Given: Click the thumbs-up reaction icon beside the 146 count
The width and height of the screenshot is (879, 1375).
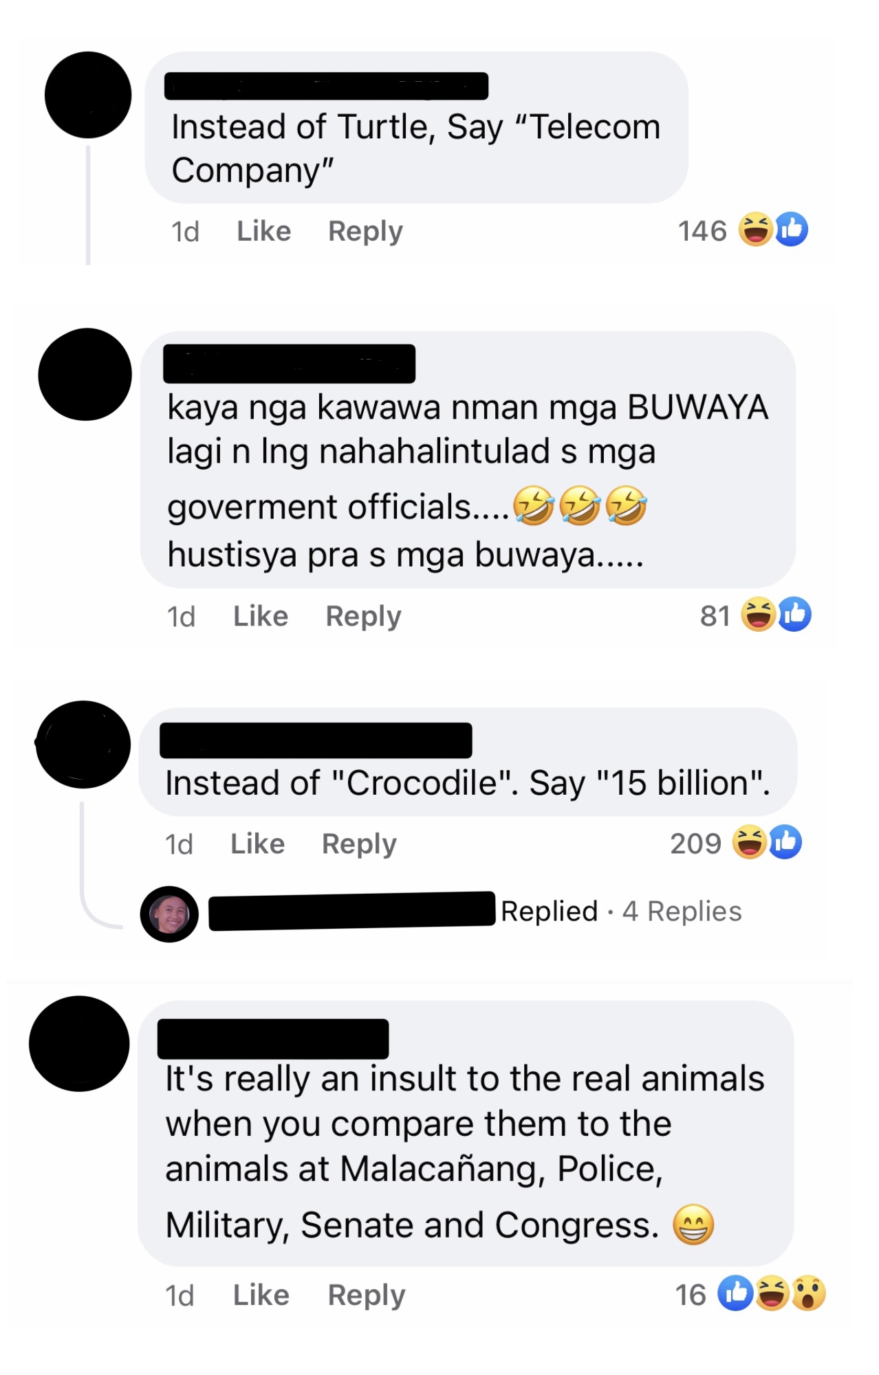Looking at the screenshot, I should (x=792, y=230).
